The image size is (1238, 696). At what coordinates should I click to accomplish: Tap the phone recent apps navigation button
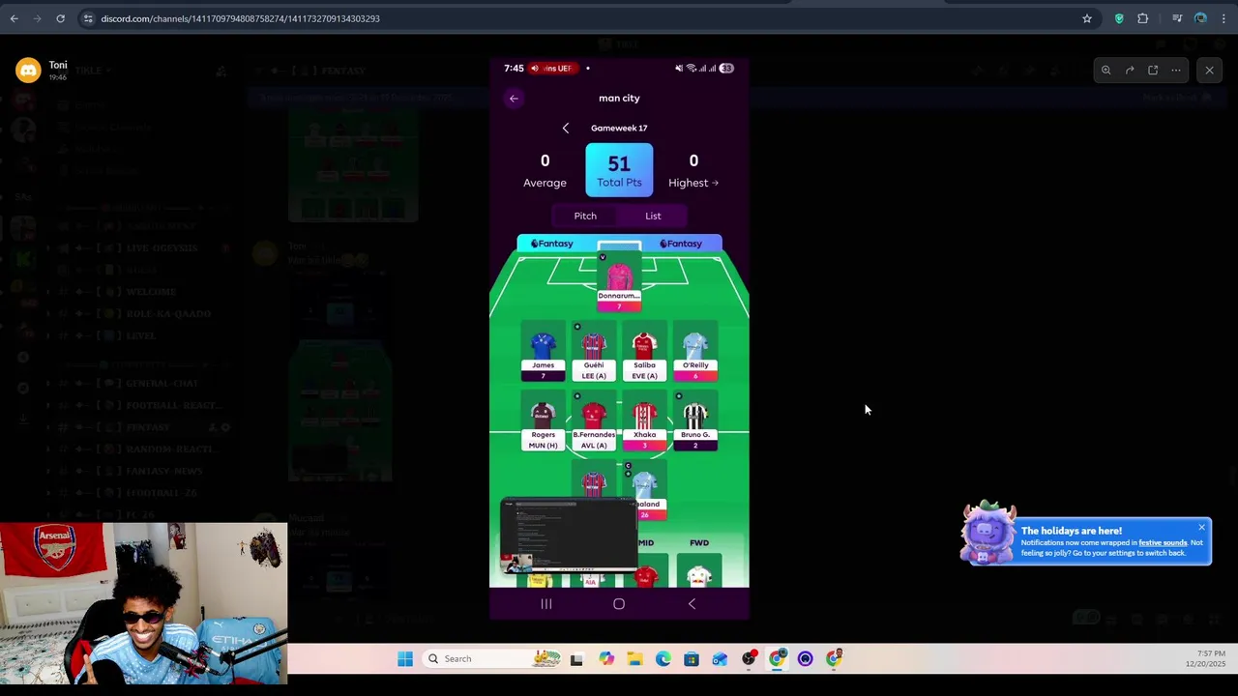pos(545,604)
